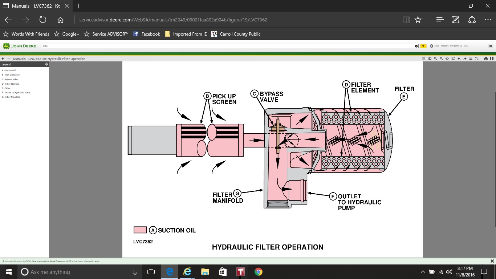Open Edge more actions menu
This screenshot has width=496, height=279.
[x=488, y=20]
